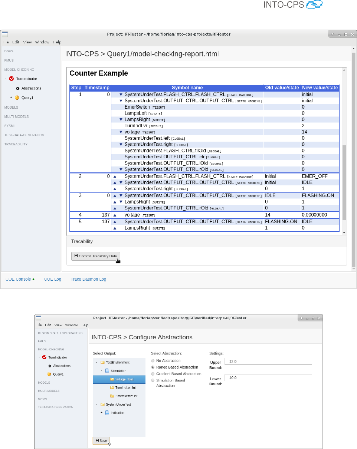Open Edit menu in Configure Abstractions window
Viewport: 357px width, 449px height.
pyautogui.click(x=48, y=325)
